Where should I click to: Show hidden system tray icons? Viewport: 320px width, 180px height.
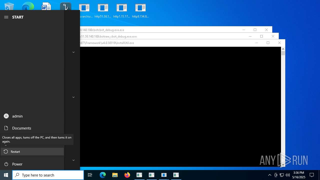click(x=269, y=175)
